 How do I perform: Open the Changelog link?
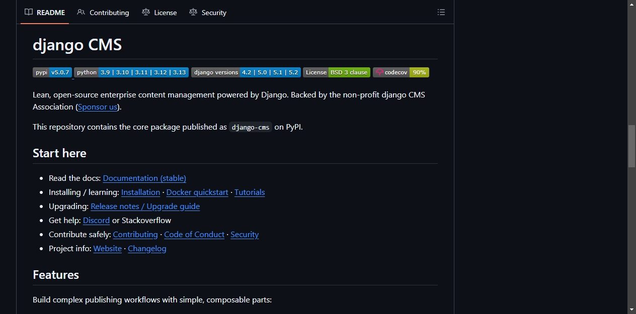click(147, 249)
